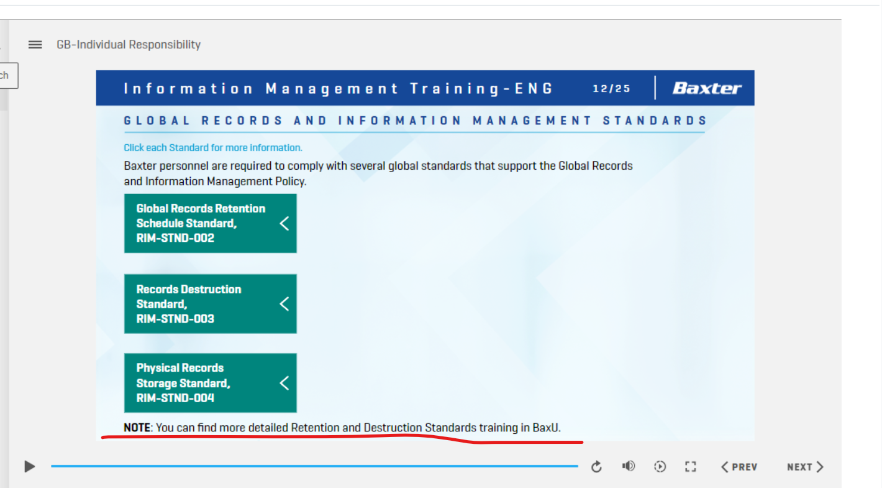882x488 pixels.
Task: Open the hamburger menu beside GB-Individual Responsibility
Action: pos(35,45)
